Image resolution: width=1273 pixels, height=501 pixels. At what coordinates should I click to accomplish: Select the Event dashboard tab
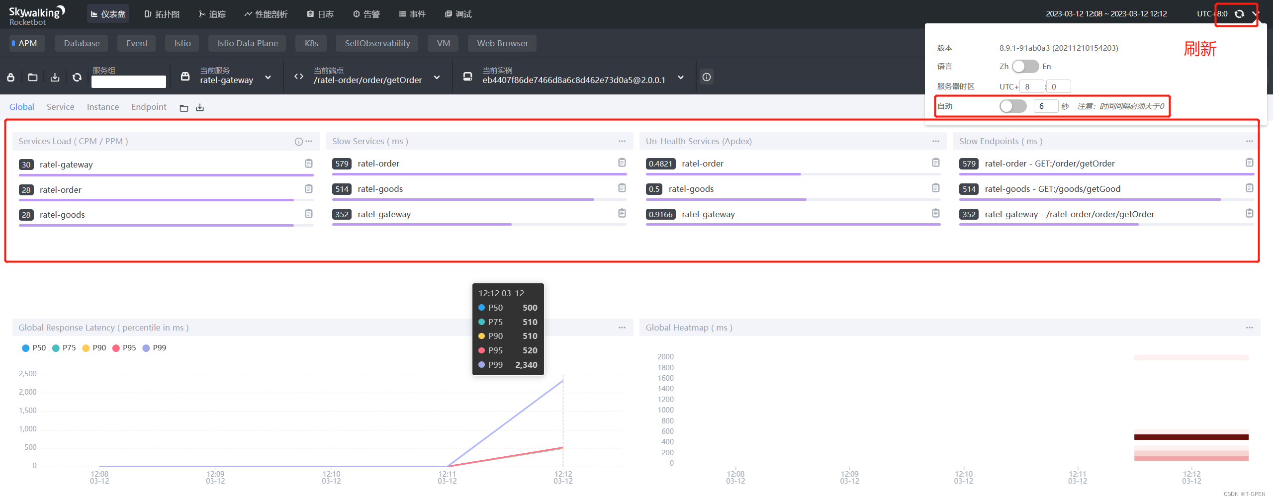point(137,43)
